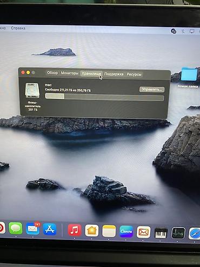Switch to the Обзор tab
This screenshot has width=200, height=267.
pos(52,73)
